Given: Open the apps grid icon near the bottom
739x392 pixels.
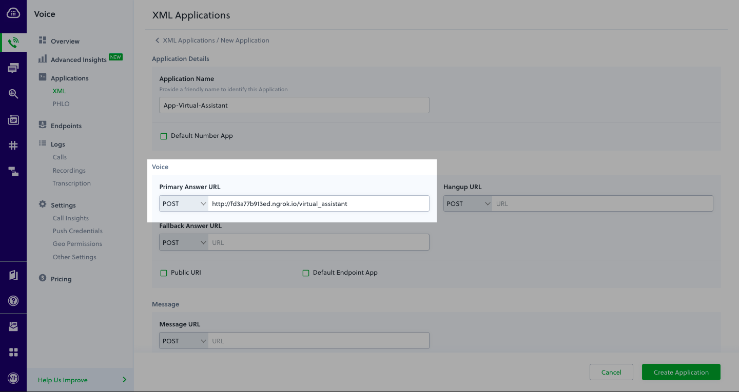Looking at the screenshot, I should pyautogui.click(x=13, y=352).
